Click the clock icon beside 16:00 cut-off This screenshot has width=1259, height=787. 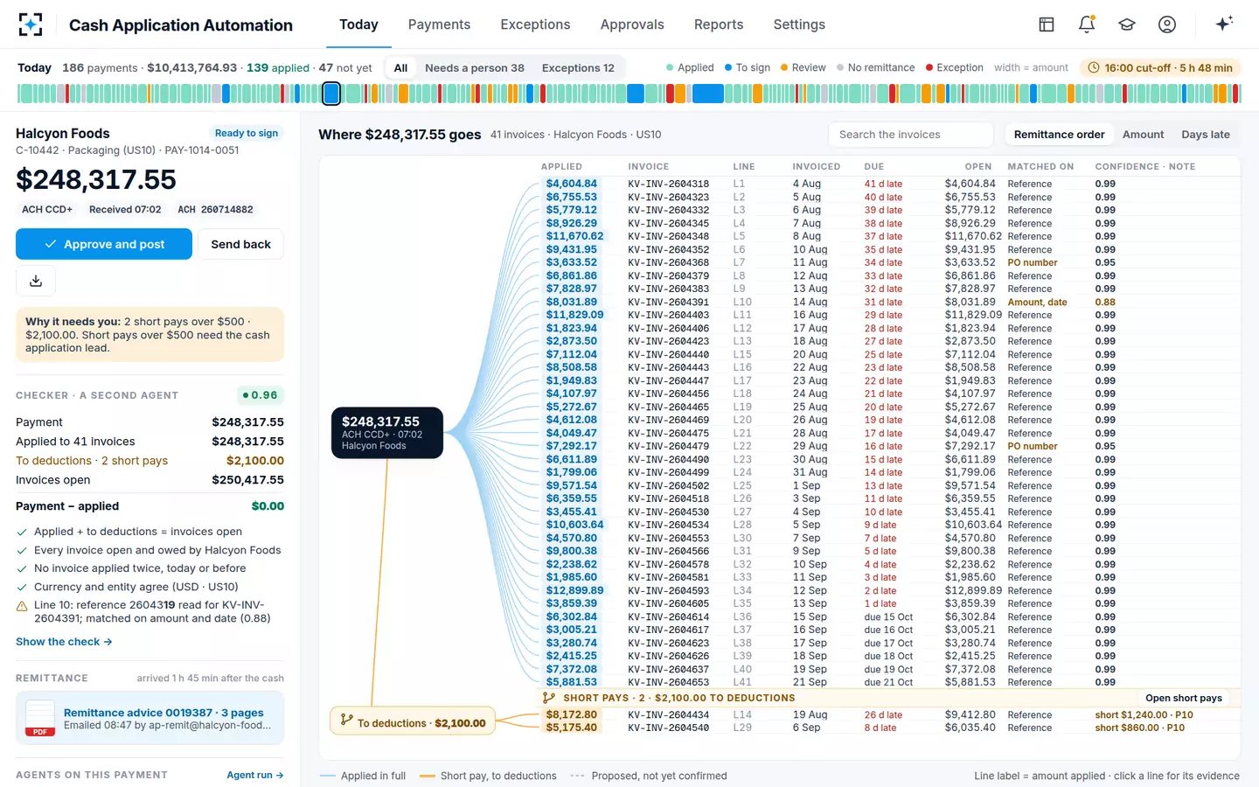coord(1093,67)
